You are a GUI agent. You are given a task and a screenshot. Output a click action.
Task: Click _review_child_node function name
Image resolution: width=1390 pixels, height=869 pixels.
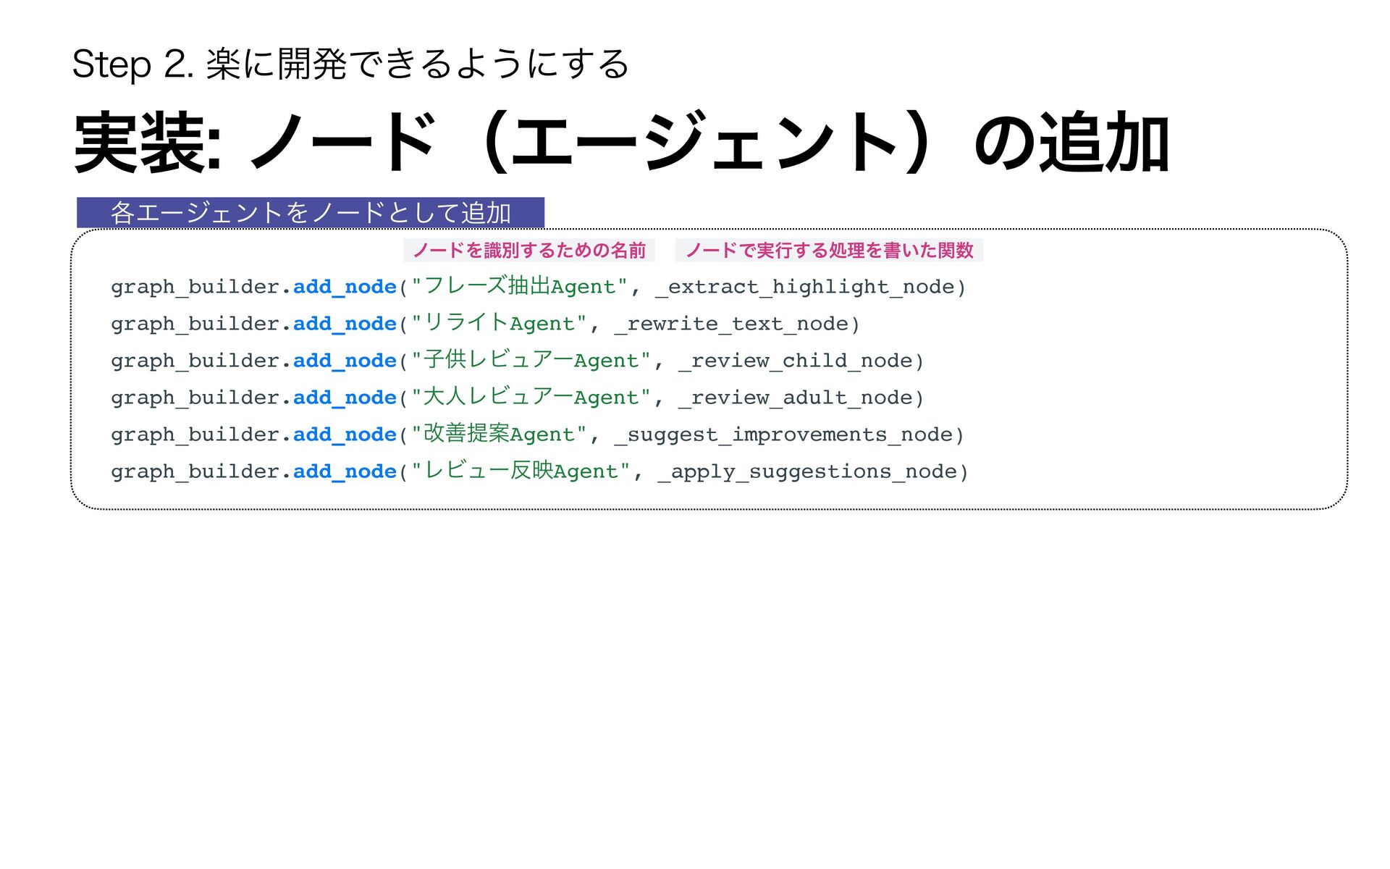795,361
